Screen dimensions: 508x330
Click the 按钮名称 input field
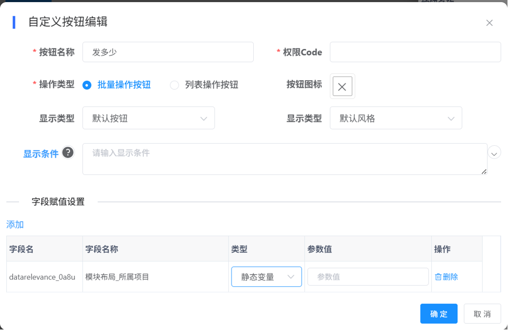(168, 52)
